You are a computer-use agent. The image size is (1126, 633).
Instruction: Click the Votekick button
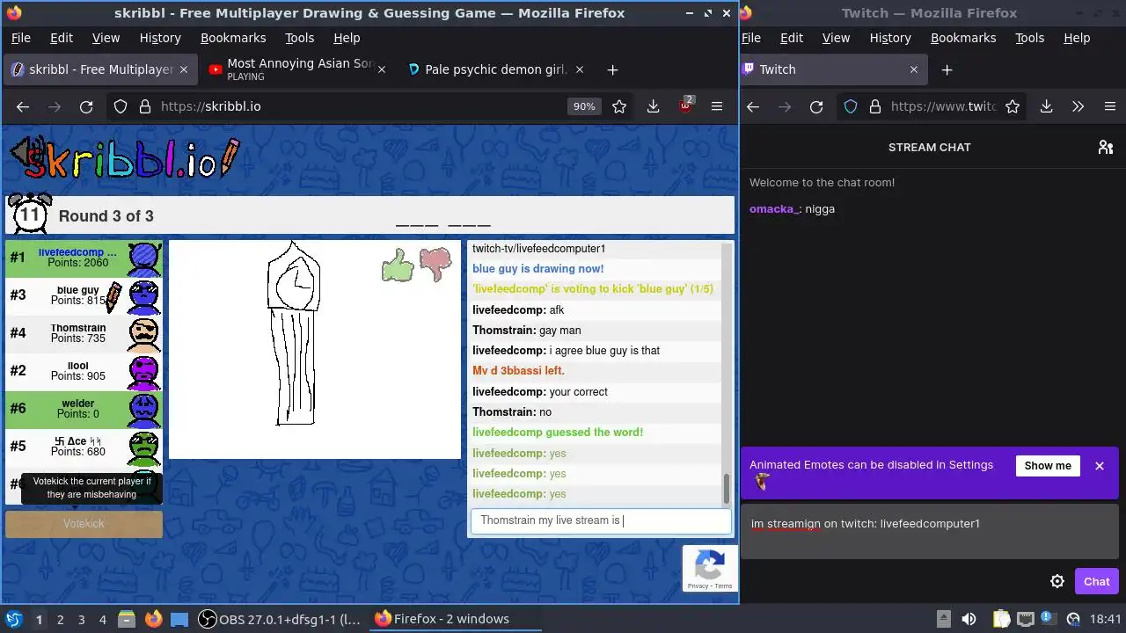[84, 524]
